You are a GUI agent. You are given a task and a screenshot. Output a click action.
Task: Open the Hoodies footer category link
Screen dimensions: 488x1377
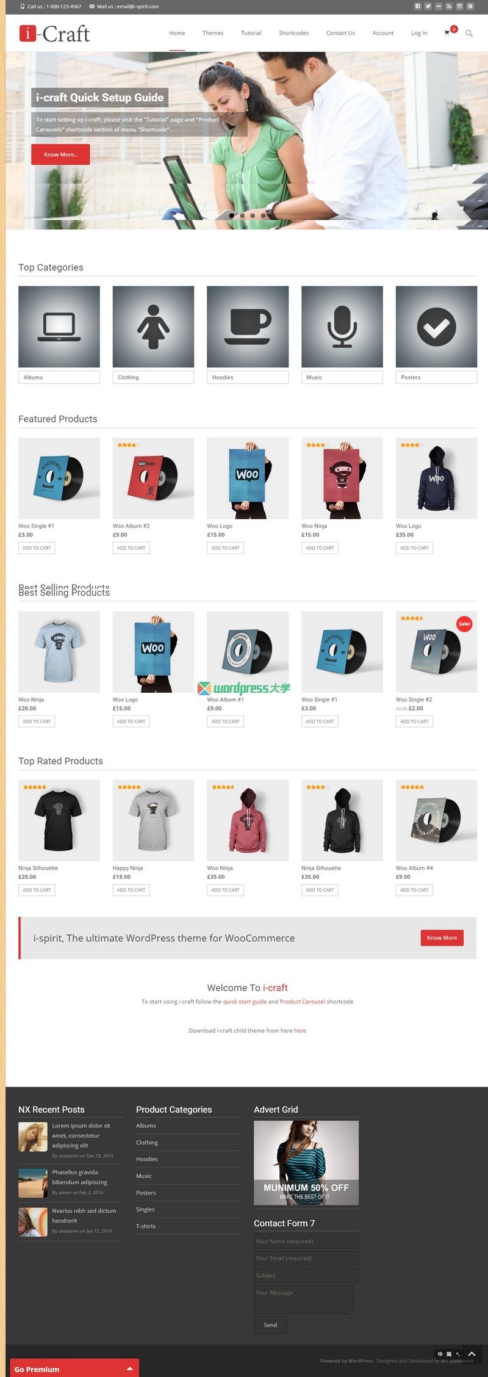[x=147, y=1159]
